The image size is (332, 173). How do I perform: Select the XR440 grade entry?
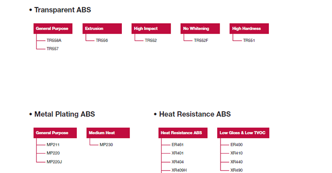237,162
